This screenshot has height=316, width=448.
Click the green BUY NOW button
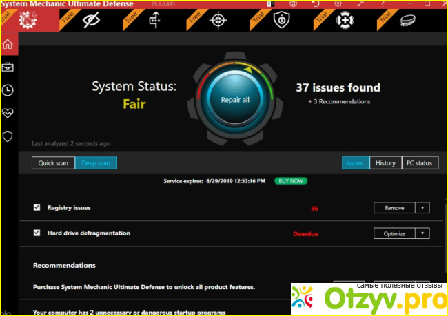[x=291, y=180]
